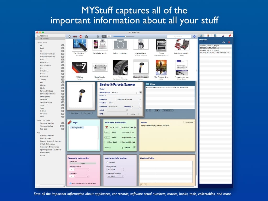The image size is (268, 201).
Task: Open the Replacement Cost currency dropdown
Action: pyautogui.click(x=107, y=137)
